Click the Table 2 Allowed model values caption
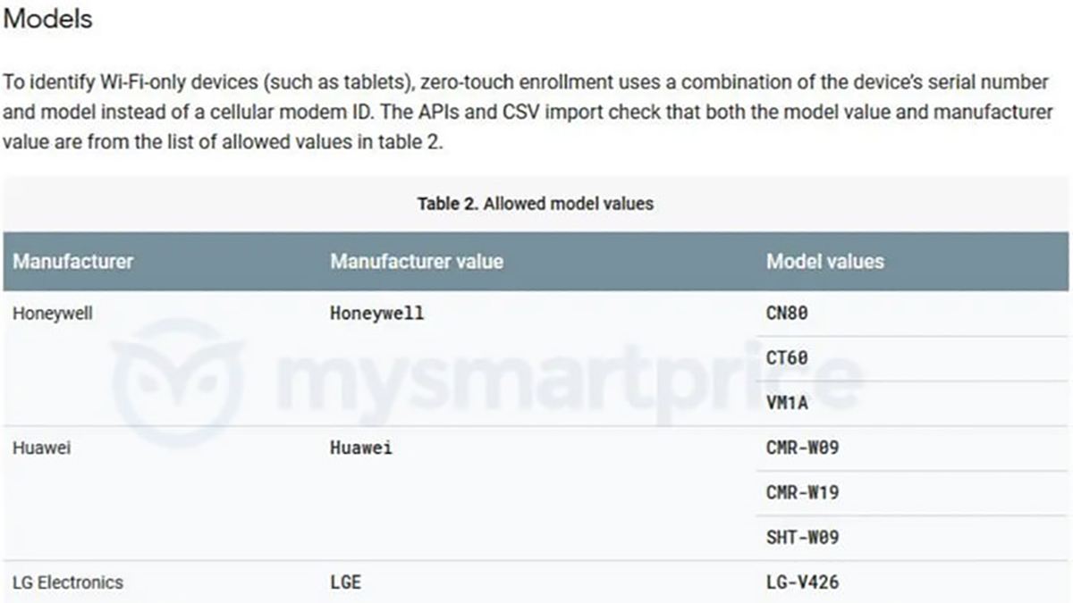Viewport: 1073px width, 603px height. [535, 204]
